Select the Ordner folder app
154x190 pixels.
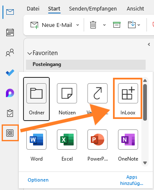[x=36, y=99]
